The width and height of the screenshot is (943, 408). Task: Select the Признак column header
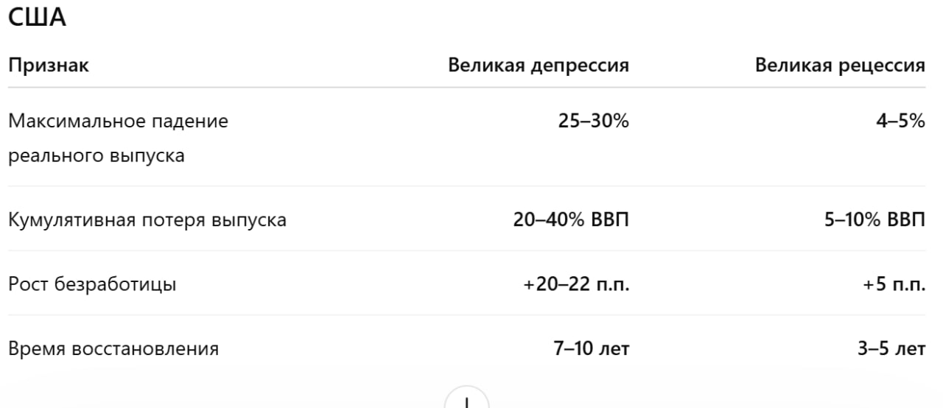(x=49, y=66)
